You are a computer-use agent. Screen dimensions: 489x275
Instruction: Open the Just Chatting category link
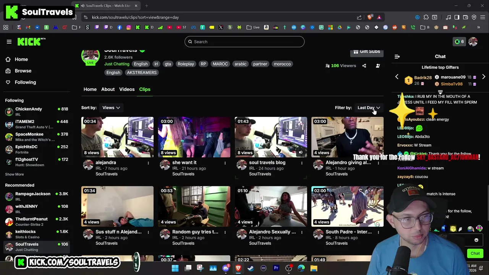(117, 64)
